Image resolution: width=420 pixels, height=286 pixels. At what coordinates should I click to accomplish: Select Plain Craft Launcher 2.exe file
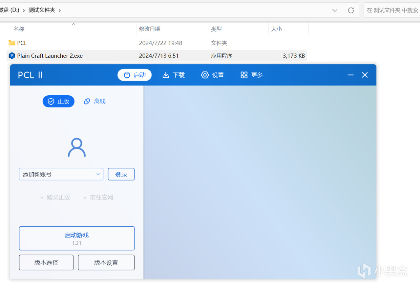click(x=50, y=56)
